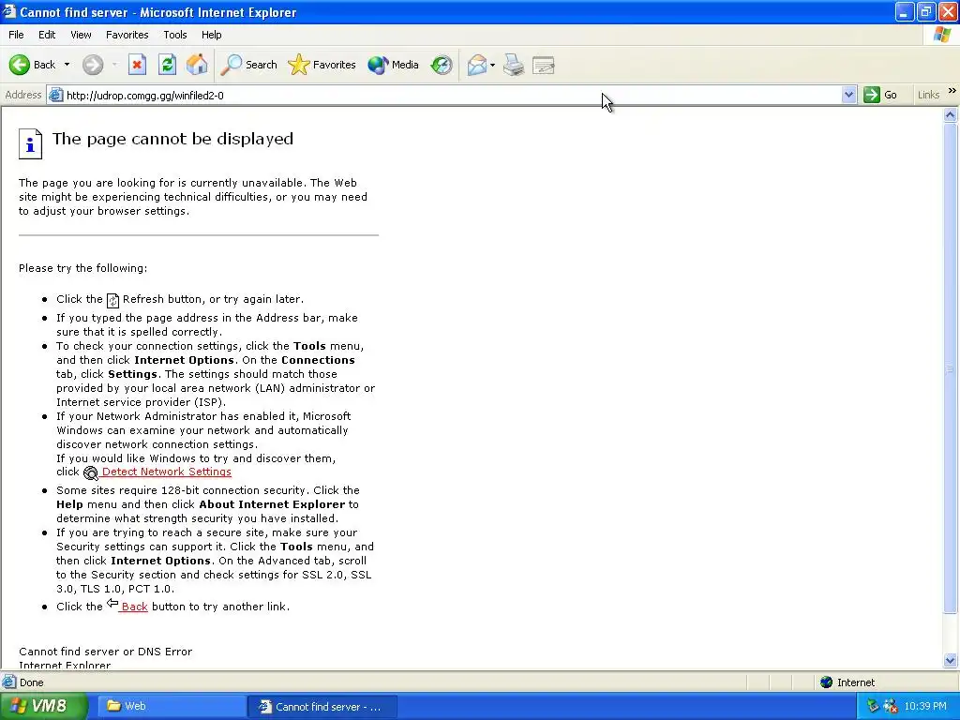Screen dimensions: 960x720
Task: Open the Favorites menu
Action: pyautogui.click(x=127, y=35)
